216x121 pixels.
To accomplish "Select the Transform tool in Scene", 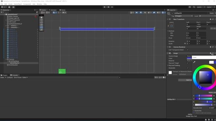I will [x=42, y=30].
